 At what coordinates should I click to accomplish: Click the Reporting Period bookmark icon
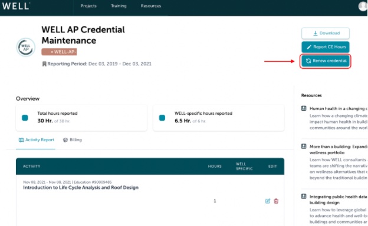[x=44, y=64]
